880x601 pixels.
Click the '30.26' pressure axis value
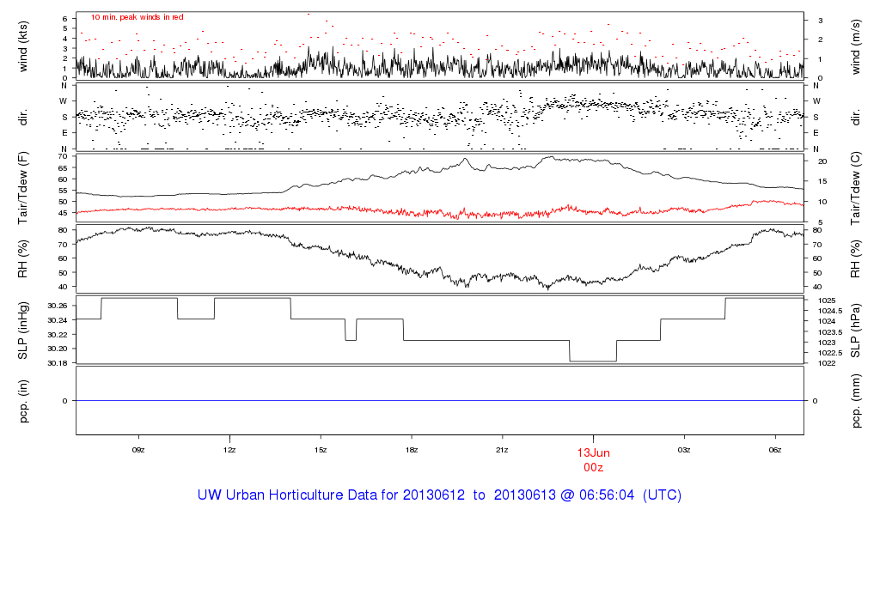pos(58,306)
